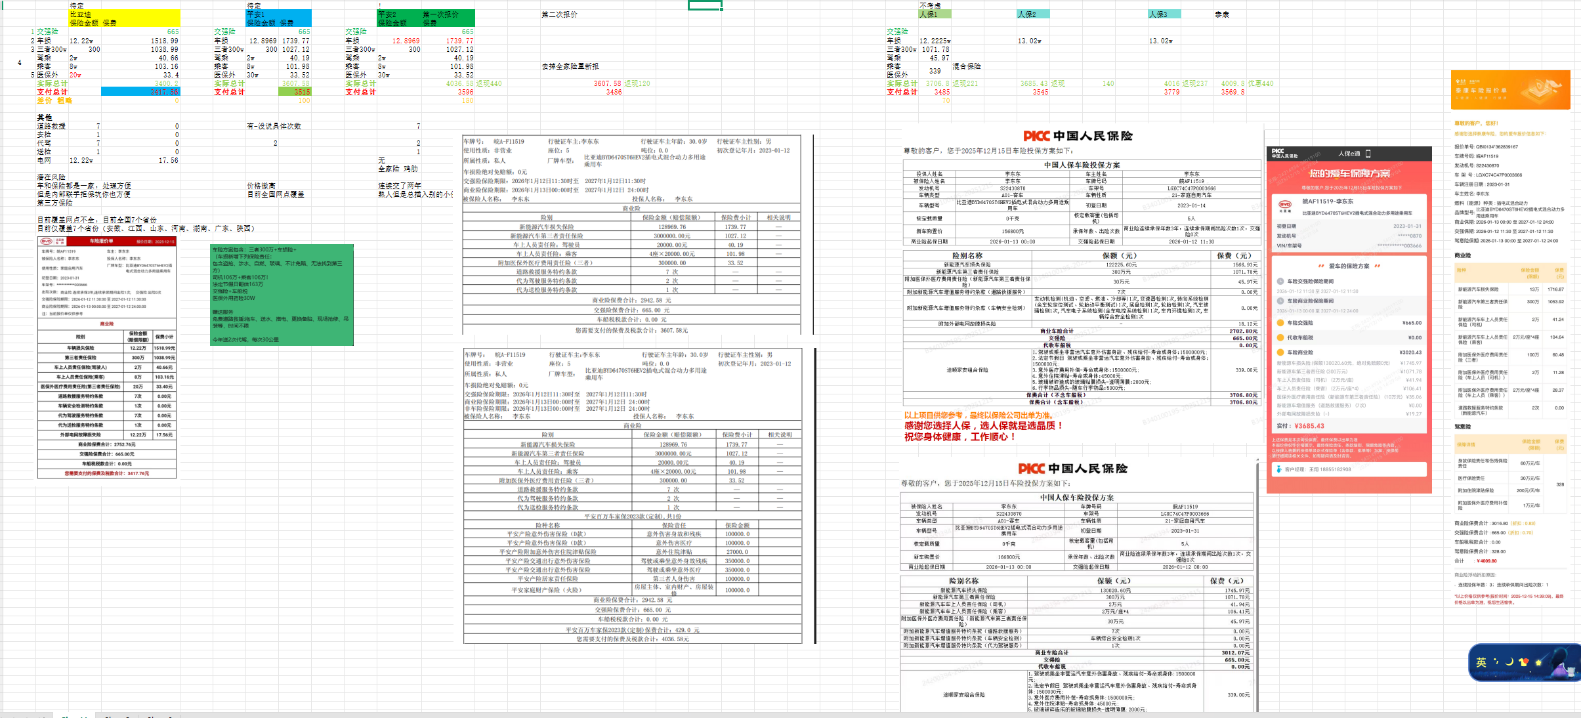Toggle the IME punctuation mode icon
This screenshot has width=1581, height=718.
pos(1496,662)
